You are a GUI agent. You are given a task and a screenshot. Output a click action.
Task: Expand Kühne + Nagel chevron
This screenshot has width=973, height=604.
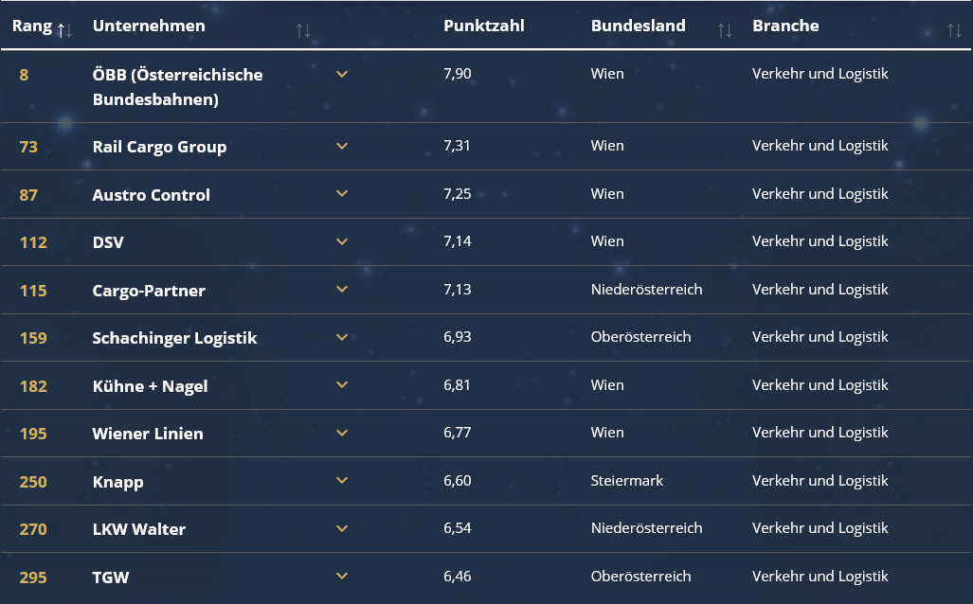pyautogui.click(x=342, y=384)
